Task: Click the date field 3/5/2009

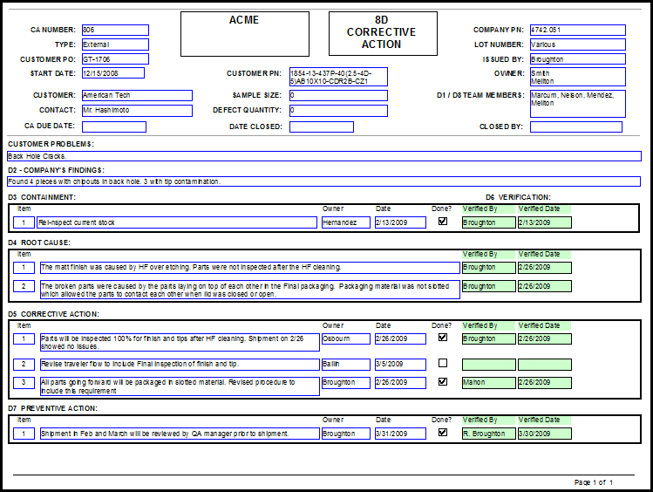Action: tap(400, 365)
